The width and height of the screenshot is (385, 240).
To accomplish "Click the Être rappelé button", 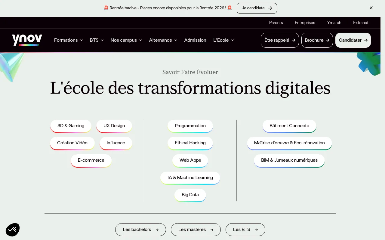I will 280,40.
